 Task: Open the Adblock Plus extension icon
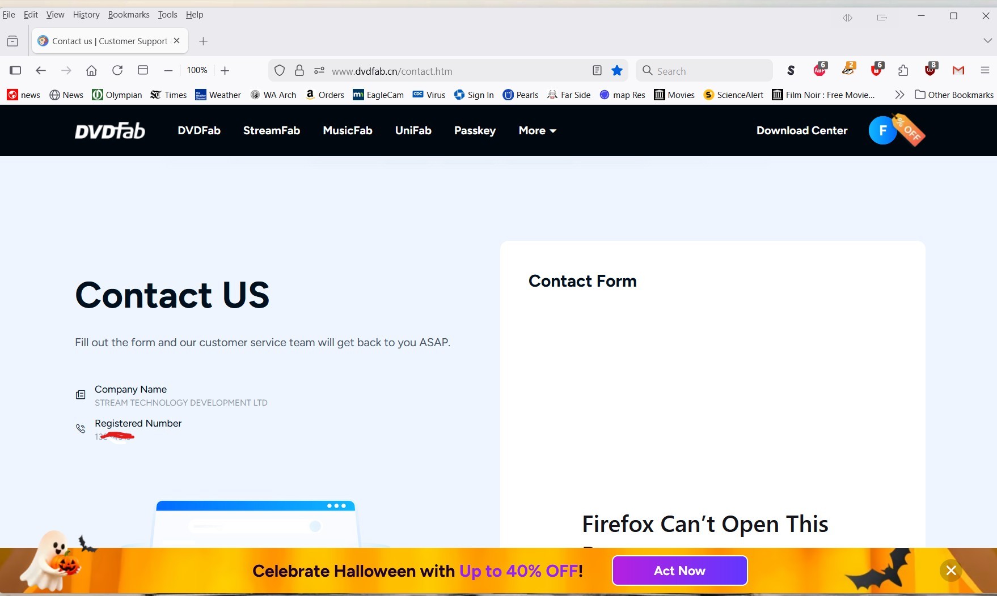[820, 70]
